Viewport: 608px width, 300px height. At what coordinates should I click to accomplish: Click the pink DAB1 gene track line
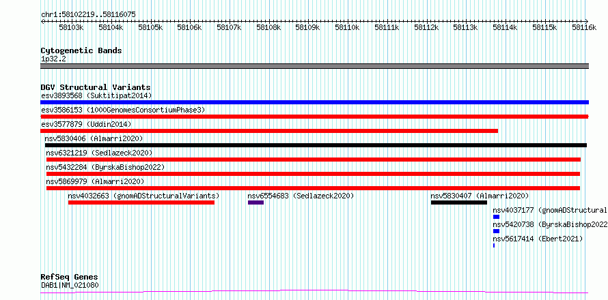[x=314, y=291]
